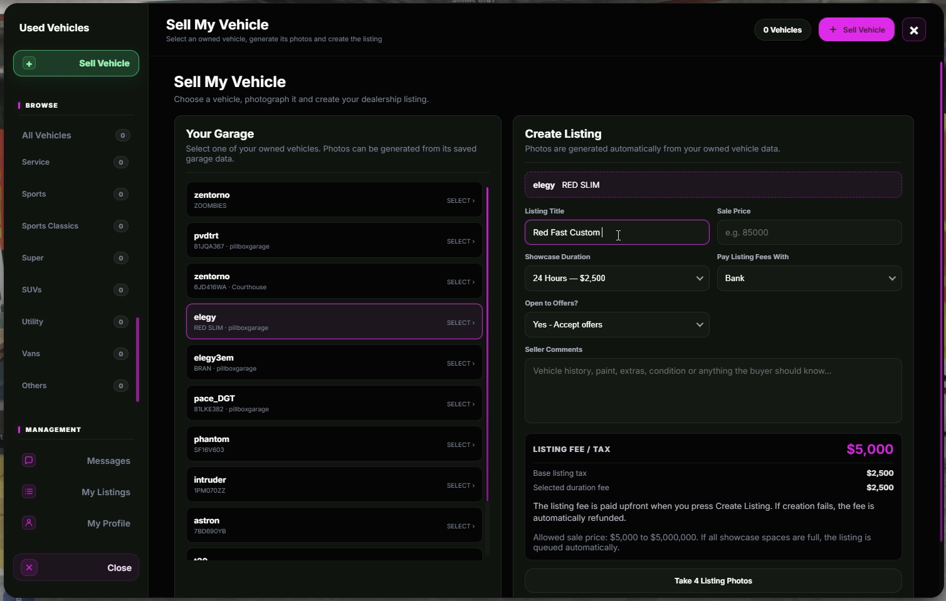Open the Open to Offers dropdown

pyautogui.click(x=617, y=325)
